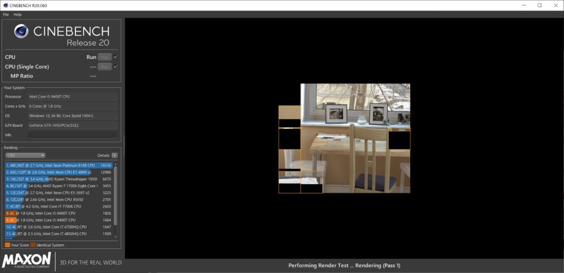Click the Cinebench title bar app icon
Viewport: 564px width, 273px height.
click(6, 5)
